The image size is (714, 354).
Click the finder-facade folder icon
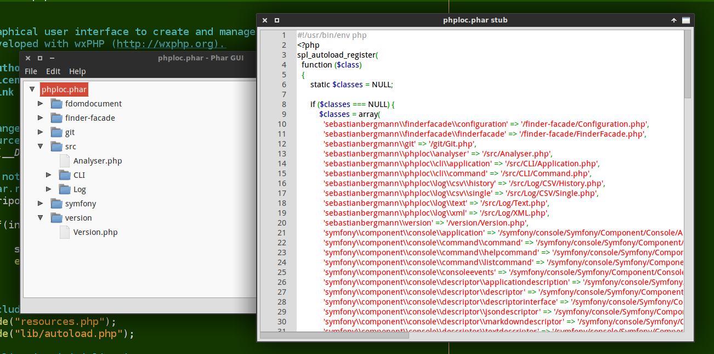pyautogui.click(x=57, y=117)
